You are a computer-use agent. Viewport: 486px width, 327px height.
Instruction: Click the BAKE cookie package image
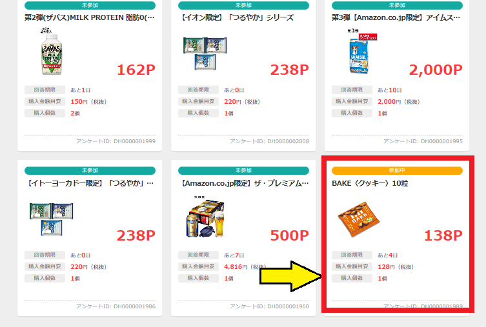[359, 219]
